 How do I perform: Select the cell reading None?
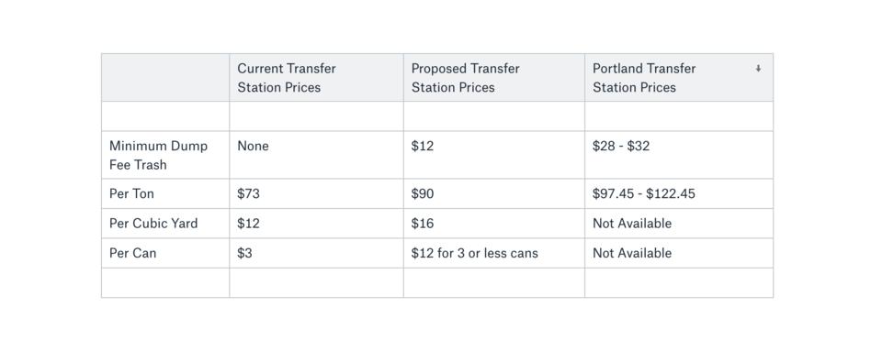tap(316, 155)
